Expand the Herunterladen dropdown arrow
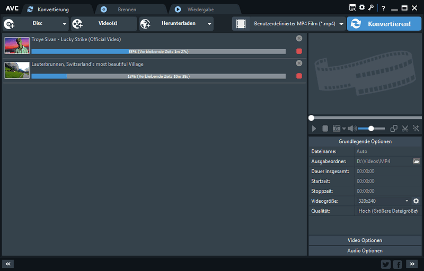Viewport: 424px width, 271px height. 209,24
